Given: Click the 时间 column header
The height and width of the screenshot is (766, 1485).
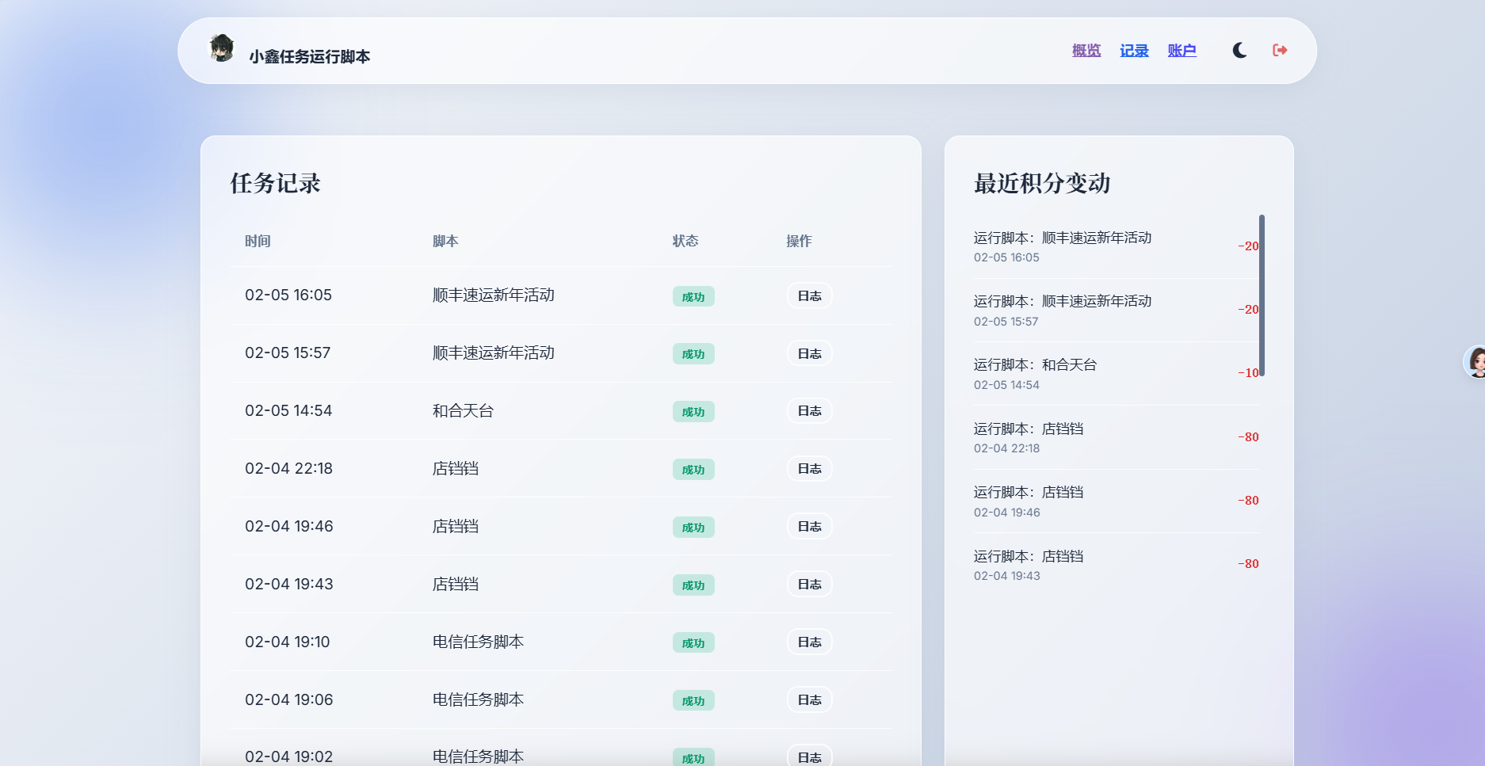Looking at the screenshot, I should point(258,241).
